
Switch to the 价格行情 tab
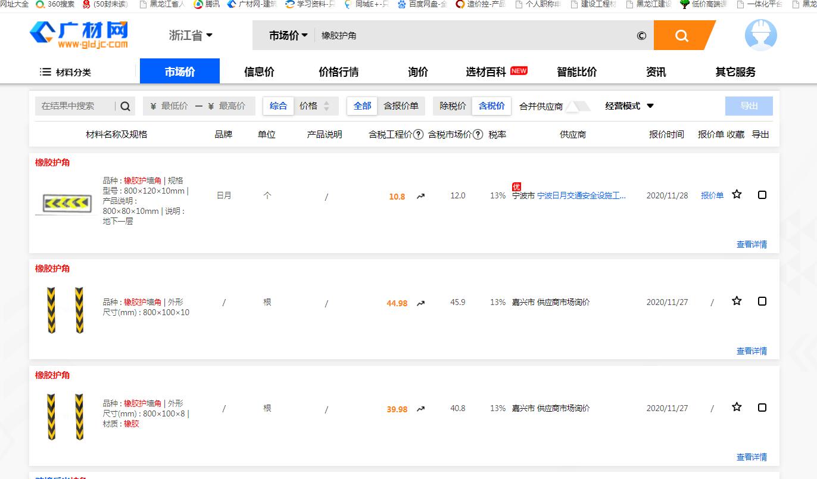coord(338,72)
